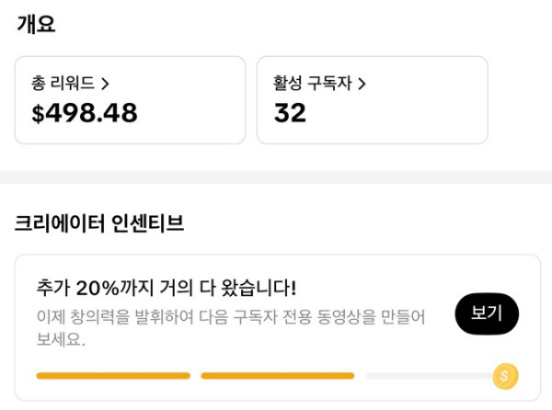The height and width of the screenshot is (410, 552).
Task: Expand the 활성 구독자 chevron arrow
Action: 362,84
